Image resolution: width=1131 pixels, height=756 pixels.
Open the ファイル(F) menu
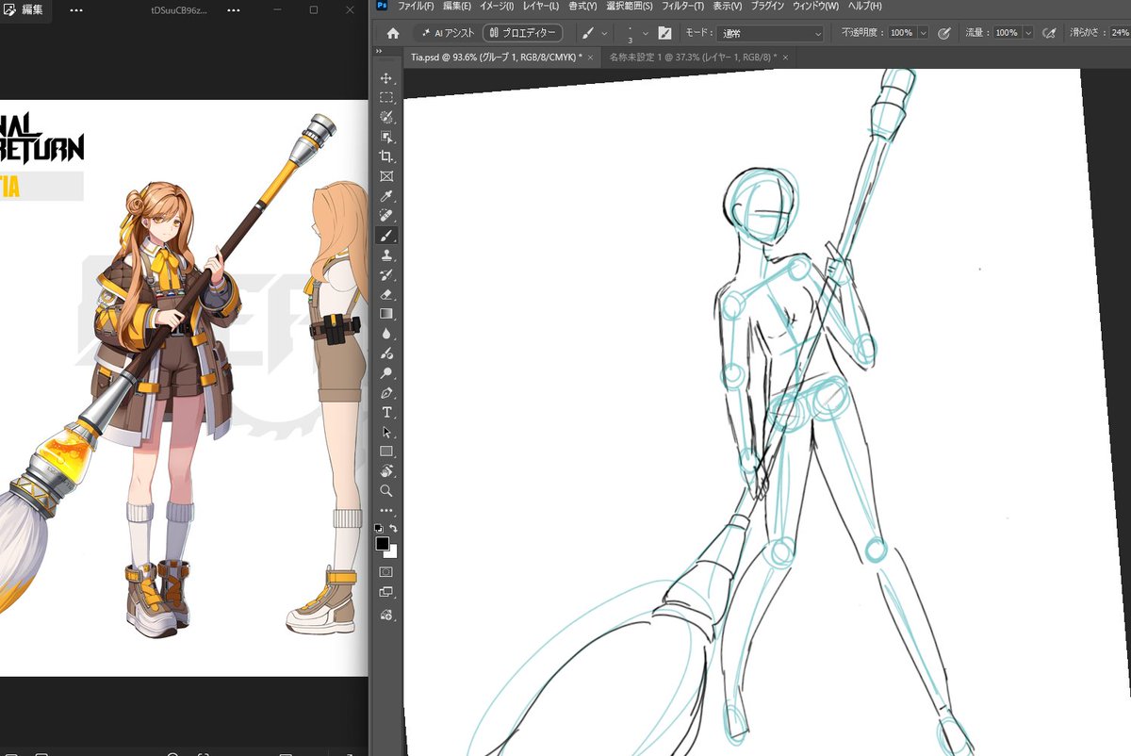[416, 7]
